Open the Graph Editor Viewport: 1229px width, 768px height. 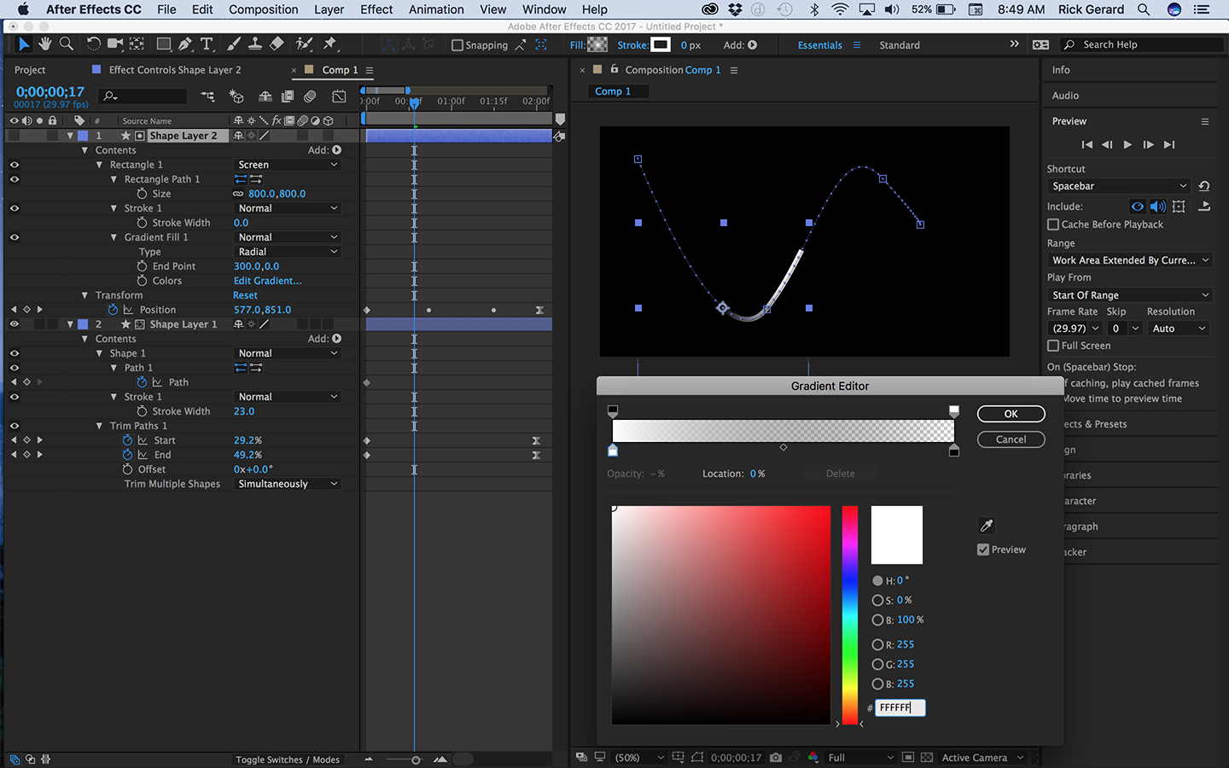339,96
